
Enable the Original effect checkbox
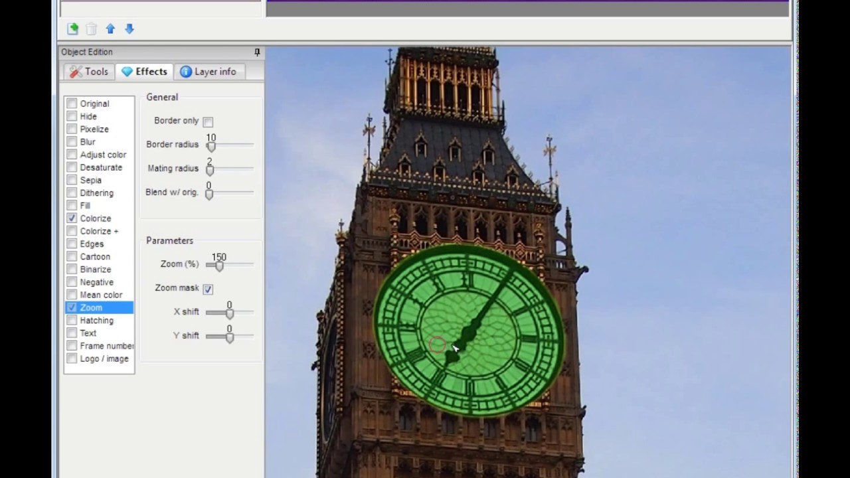click(x=72, y=104)
